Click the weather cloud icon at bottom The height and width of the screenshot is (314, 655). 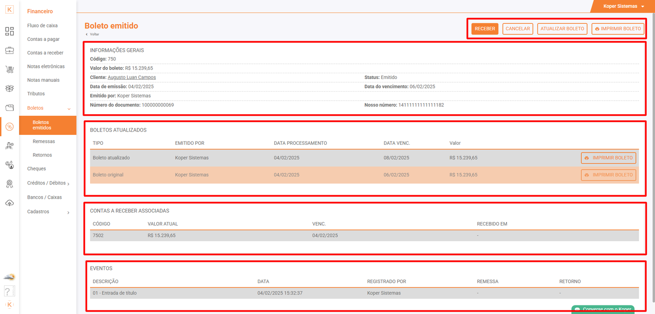(x=9, y=277)
